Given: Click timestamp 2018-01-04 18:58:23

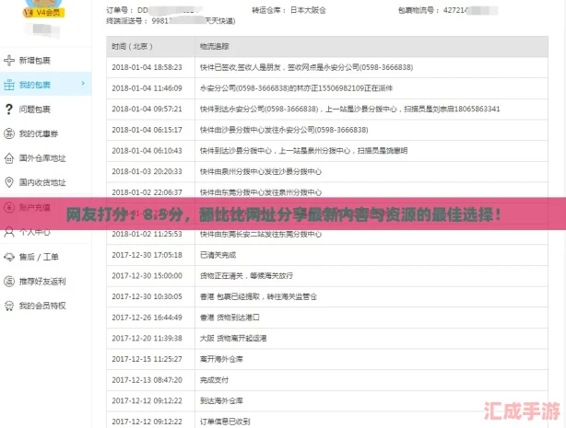Looking at the screenshot, I should click(x=147, y=67).
